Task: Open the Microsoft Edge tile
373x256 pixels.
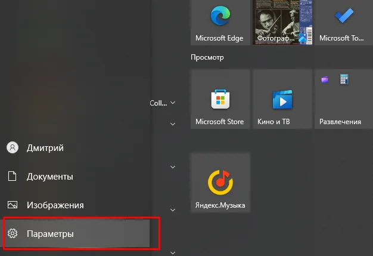Action: 220,23
